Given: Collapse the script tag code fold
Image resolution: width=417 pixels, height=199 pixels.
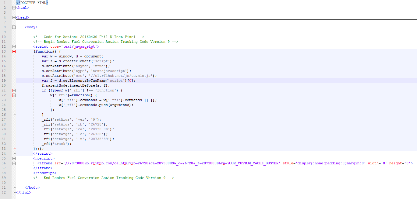Looking at the screenshot, I should click(13, 46).
